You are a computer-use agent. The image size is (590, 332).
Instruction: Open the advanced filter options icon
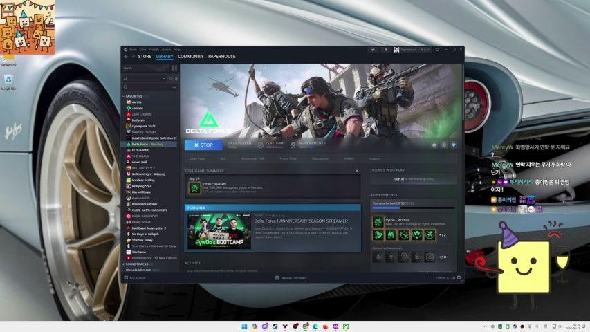click(174, 87)
